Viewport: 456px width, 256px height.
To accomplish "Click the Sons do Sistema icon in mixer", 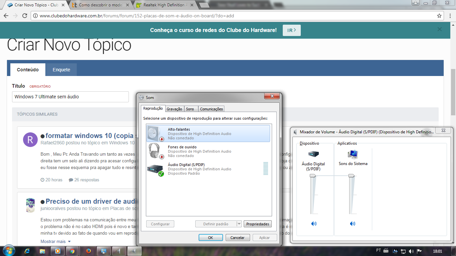I will point(353,154).
